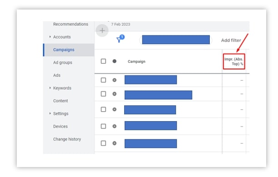Click Add filter

point(231,40)
